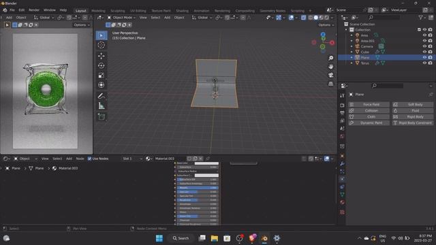Open the Options dropdown in left viewport
The height and width of the screenshot is (245, 436).
[82, 25]
